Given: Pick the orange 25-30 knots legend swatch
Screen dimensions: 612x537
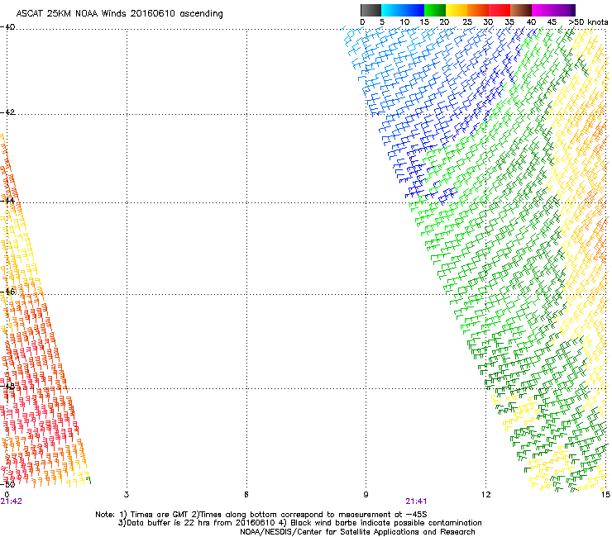Looking at the screenshot, I should tap(478, 10).
